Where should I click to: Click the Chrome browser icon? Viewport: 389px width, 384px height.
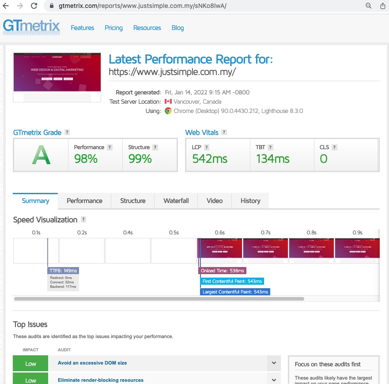pos(168,111)
